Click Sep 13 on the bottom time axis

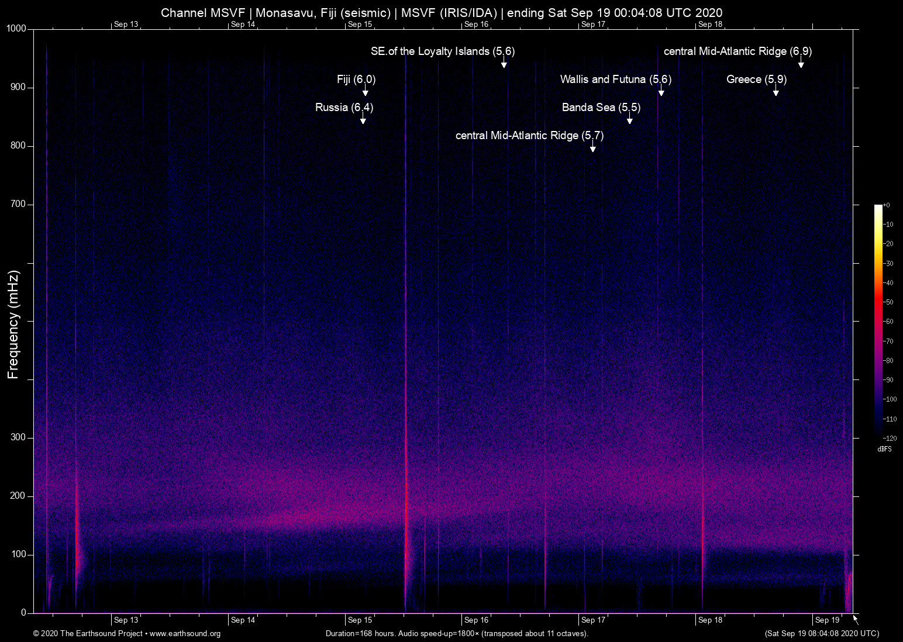[x=126, y=620]
